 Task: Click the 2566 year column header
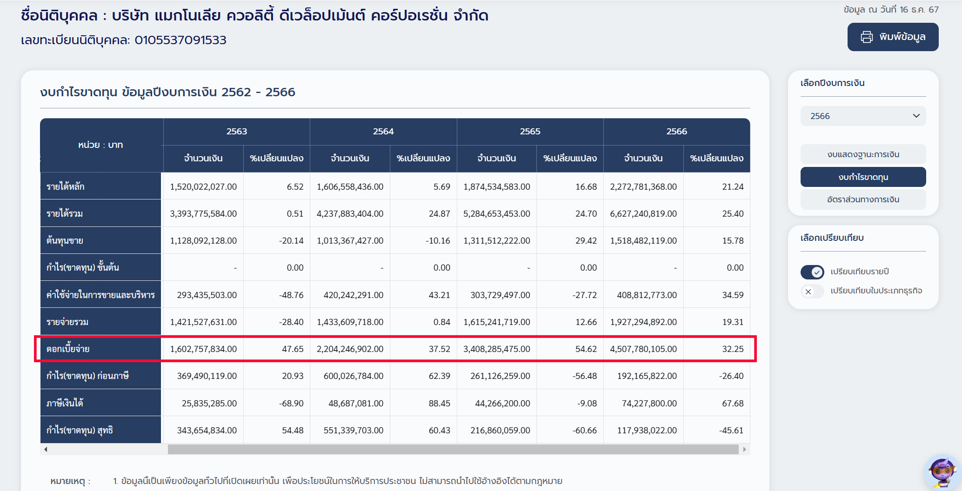pyautogui.click(x=676, y=132)
